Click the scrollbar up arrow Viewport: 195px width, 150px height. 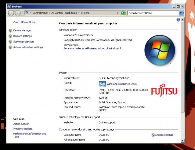point(183,19)
